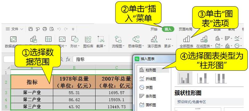Viewport: 249px width, 111px height.
Task: Click the 2007年总量 header cell
Action: [x=114, y=82]
